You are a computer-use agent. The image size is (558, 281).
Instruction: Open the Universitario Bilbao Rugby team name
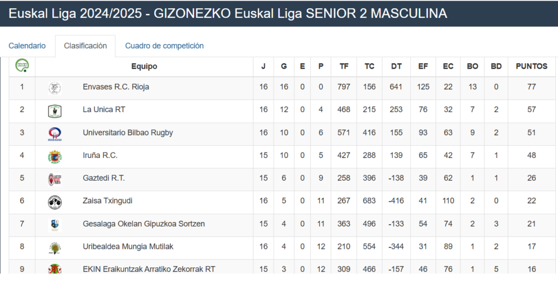point(128,133)
